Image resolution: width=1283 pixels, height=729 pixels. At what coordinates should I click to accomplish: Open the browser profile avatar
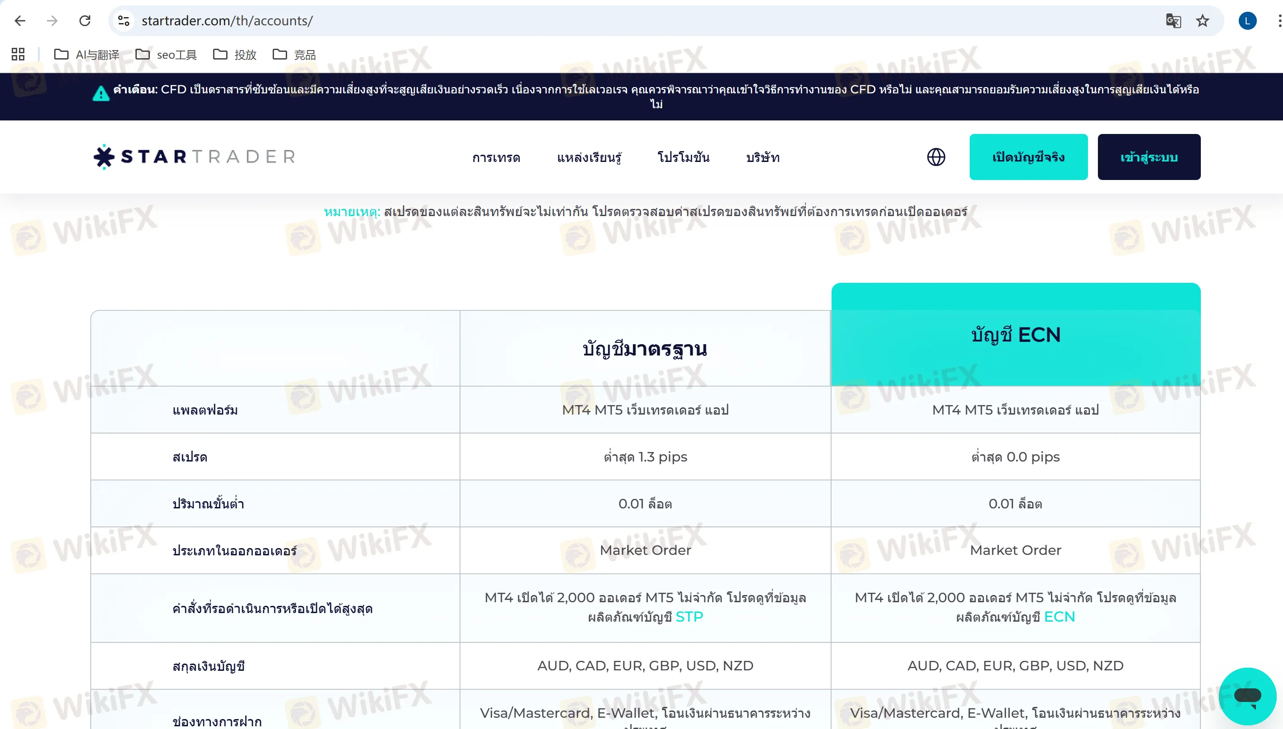1247,21
